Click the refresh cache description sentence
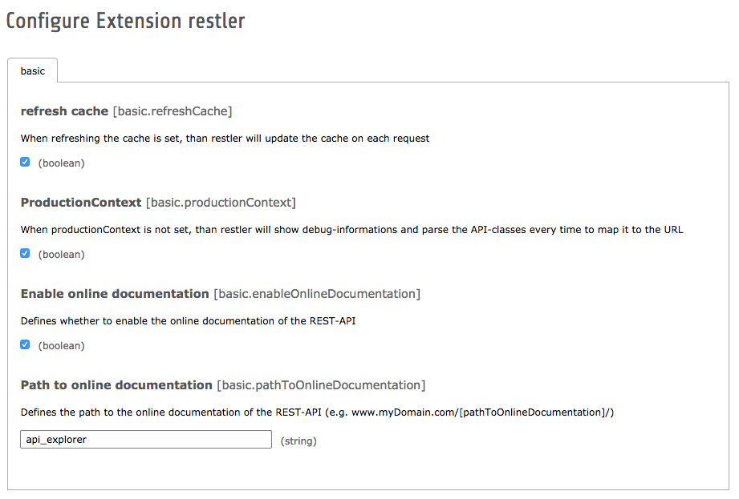The width and height of the screenshot is (739, 499). [225, 138]
